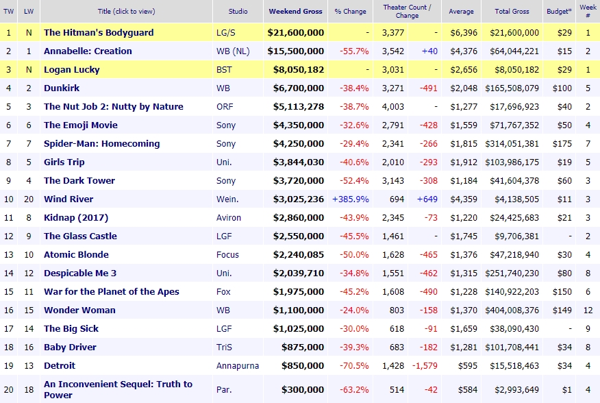Click the Logan Lucky title
Image resolution: width=600 pixels, height=403 pixels.
71,70
